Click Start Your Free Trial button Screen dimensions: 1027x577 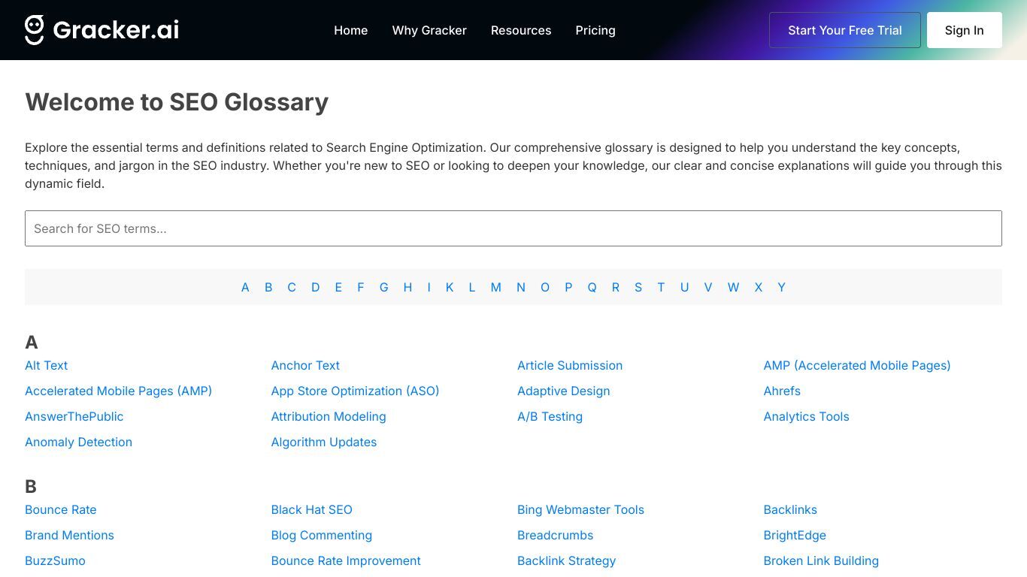click(x=845, y=30)
